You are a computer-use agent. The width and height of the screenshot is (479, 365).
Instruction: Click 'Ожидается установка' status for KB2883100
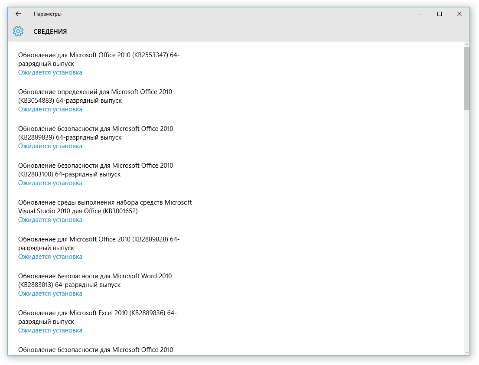pos(50,183)
